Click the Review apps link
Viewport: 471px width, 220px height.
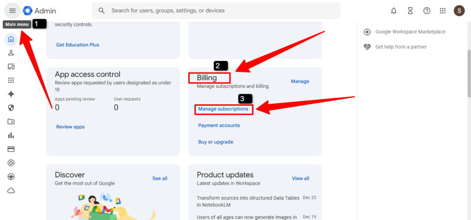70,127
